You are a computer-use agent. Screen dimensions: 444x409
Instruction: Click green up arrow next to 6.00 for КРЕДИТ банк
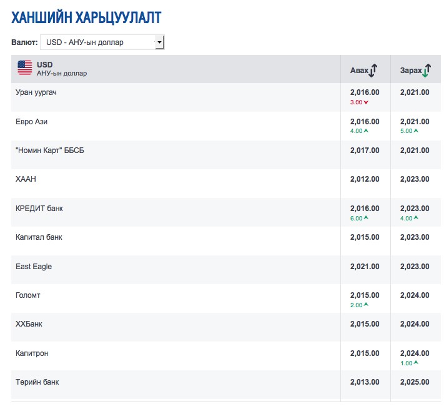(366, 218)
